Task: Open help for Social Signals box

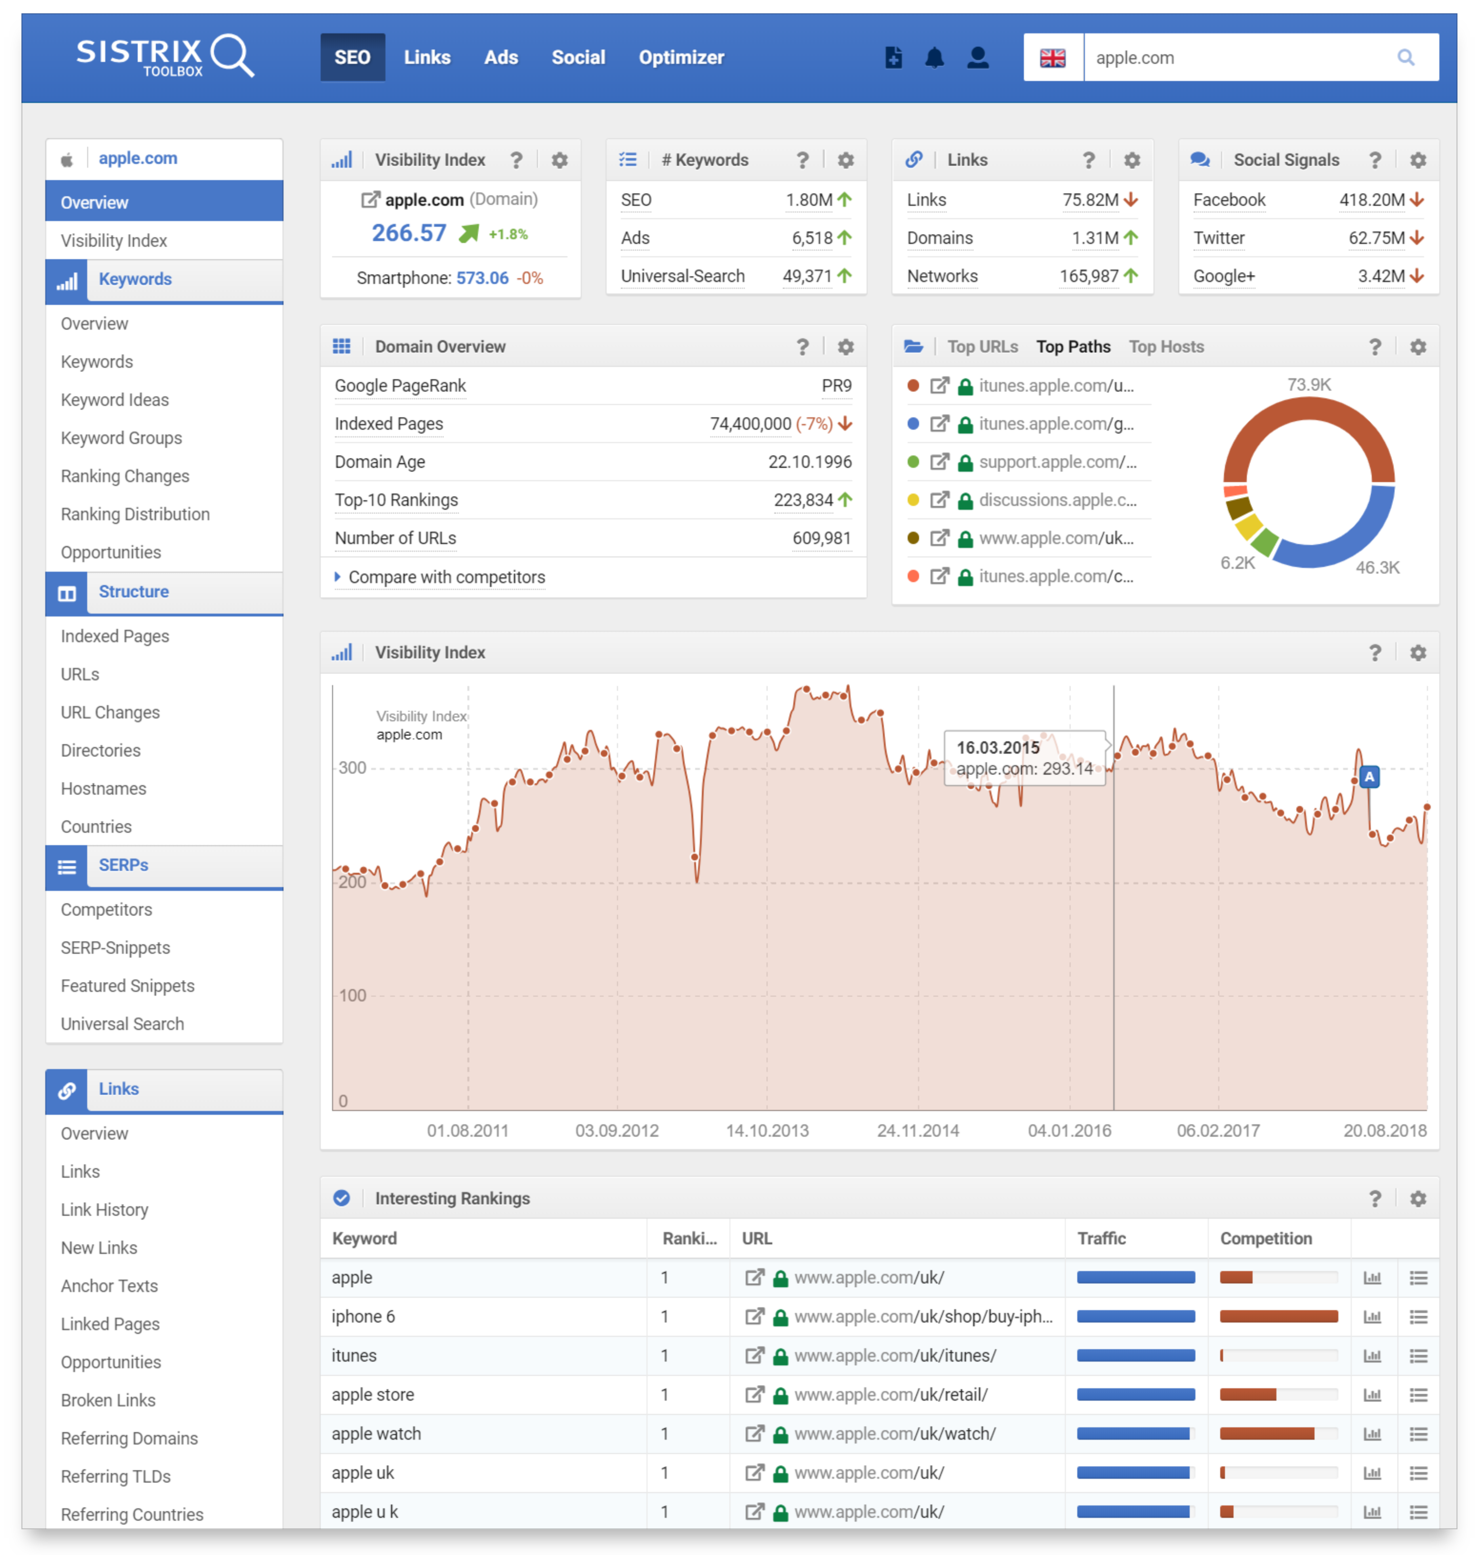Action: (1375, 160)
